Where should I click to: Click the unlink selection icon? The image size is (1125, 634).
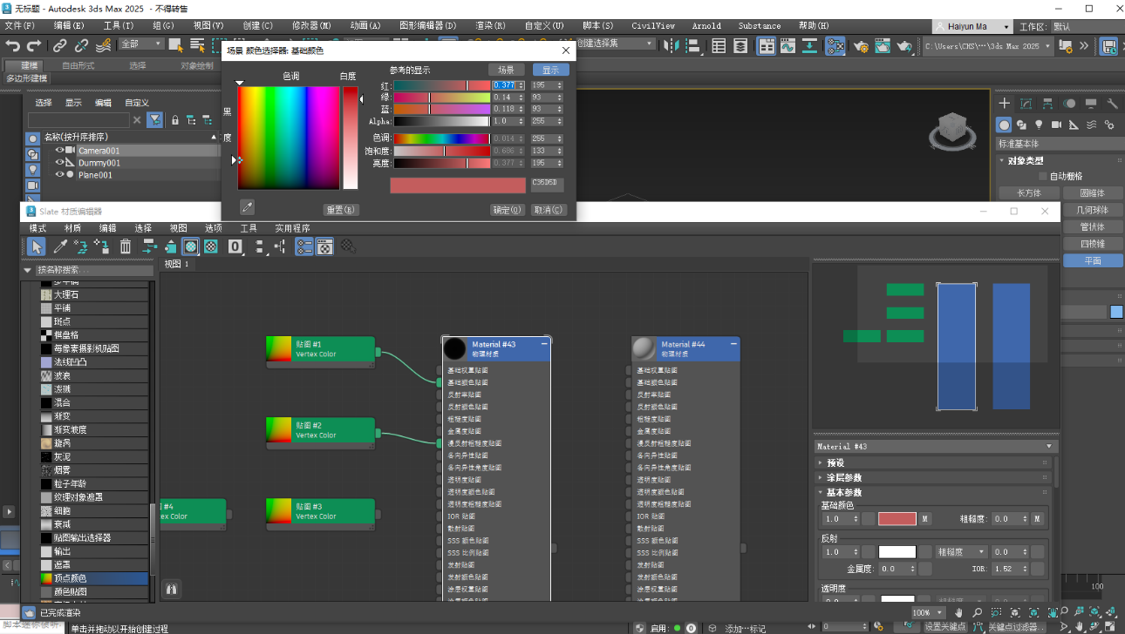pyautogui.click(x=81, y=45)
